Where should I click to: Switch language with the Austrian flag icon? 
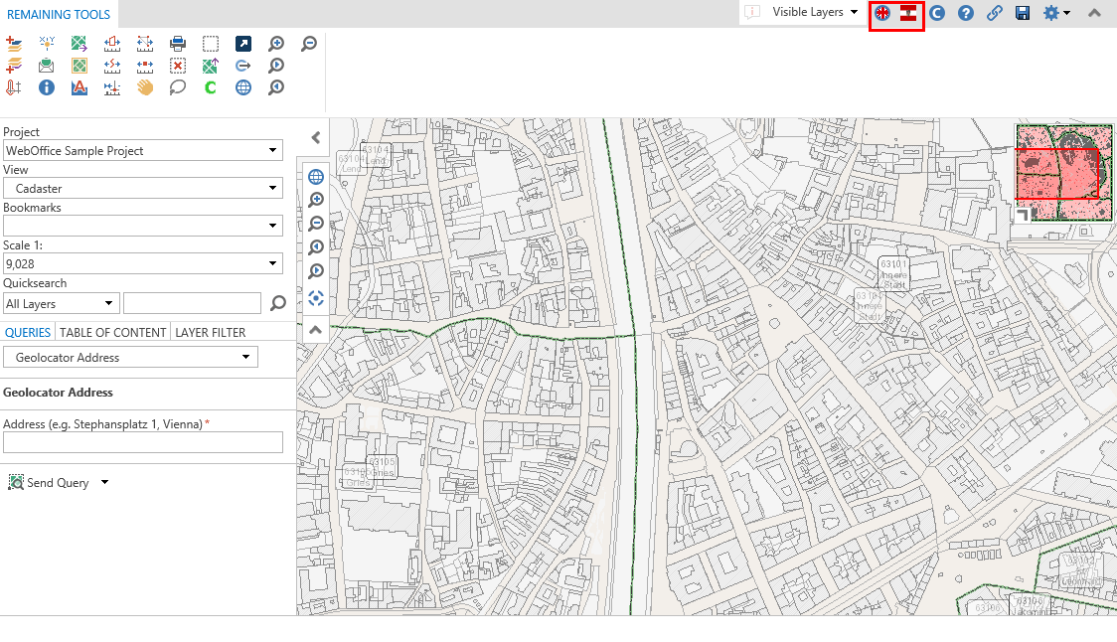coord(908,13)
